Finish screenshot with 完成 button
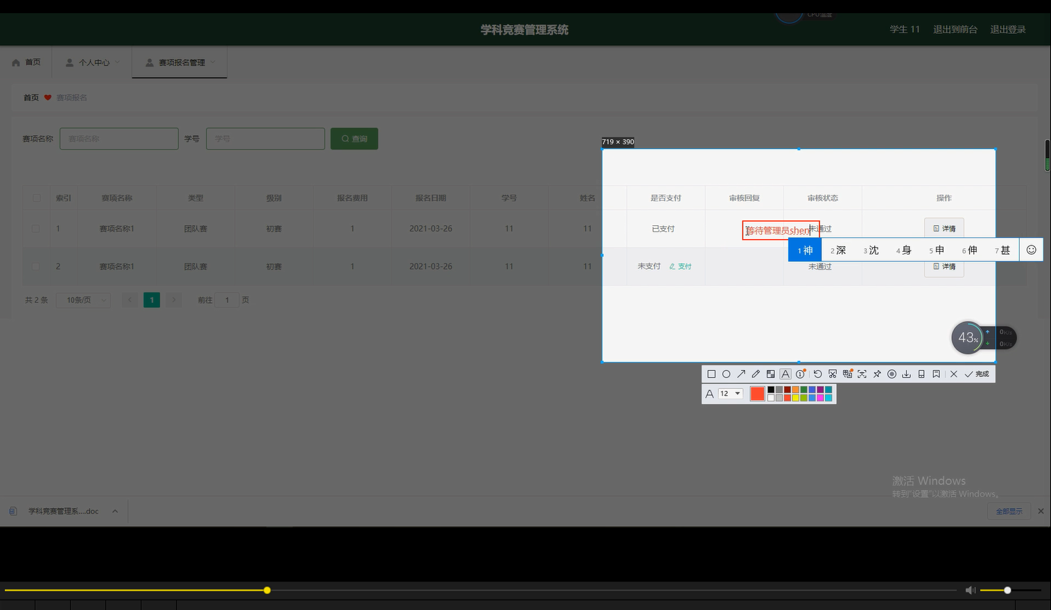Image resolution: width=1051 pixels, height=610 pixels. click(x=977, y=374)
